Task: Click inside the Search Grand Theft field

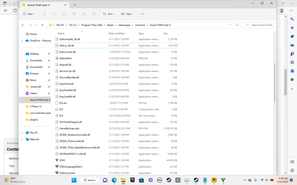Action: coord(261,25)
